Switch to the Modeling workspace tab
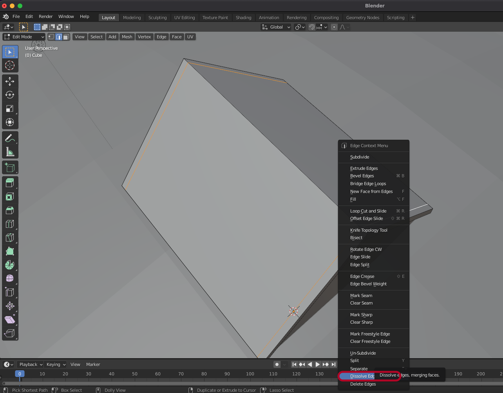This screenshot has height=393, width=503. pyautogui.click(x=132, y=18)
